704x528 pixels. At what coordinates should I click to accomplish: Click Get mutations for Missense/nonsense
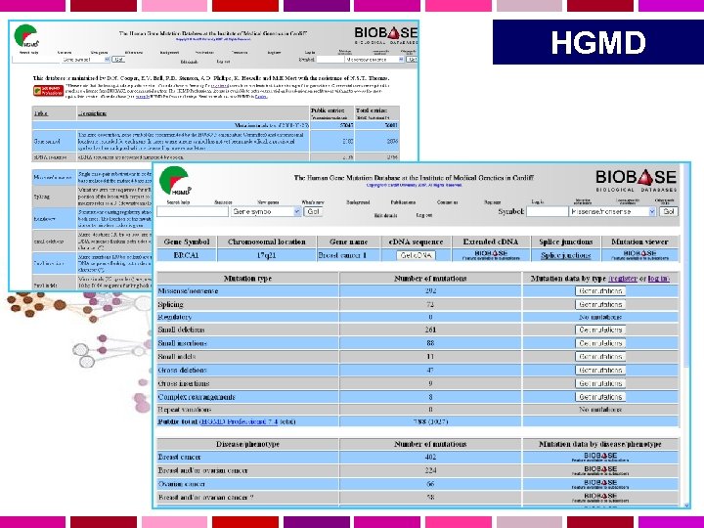600,291
